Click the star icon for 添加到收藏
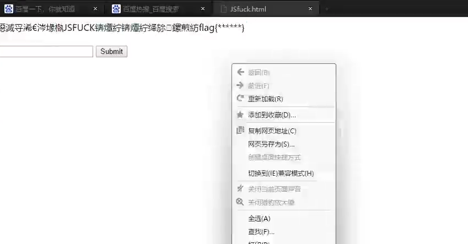Image resolution: width=468 pixels, height=244 pixels. 240,115
